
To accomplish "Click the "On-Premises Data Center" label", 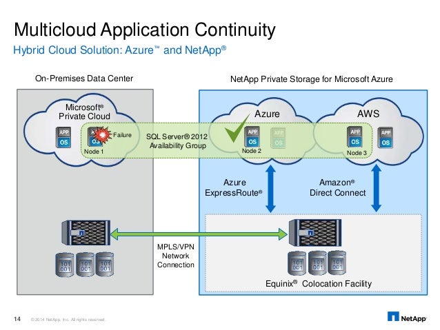I will coord(84,79).
